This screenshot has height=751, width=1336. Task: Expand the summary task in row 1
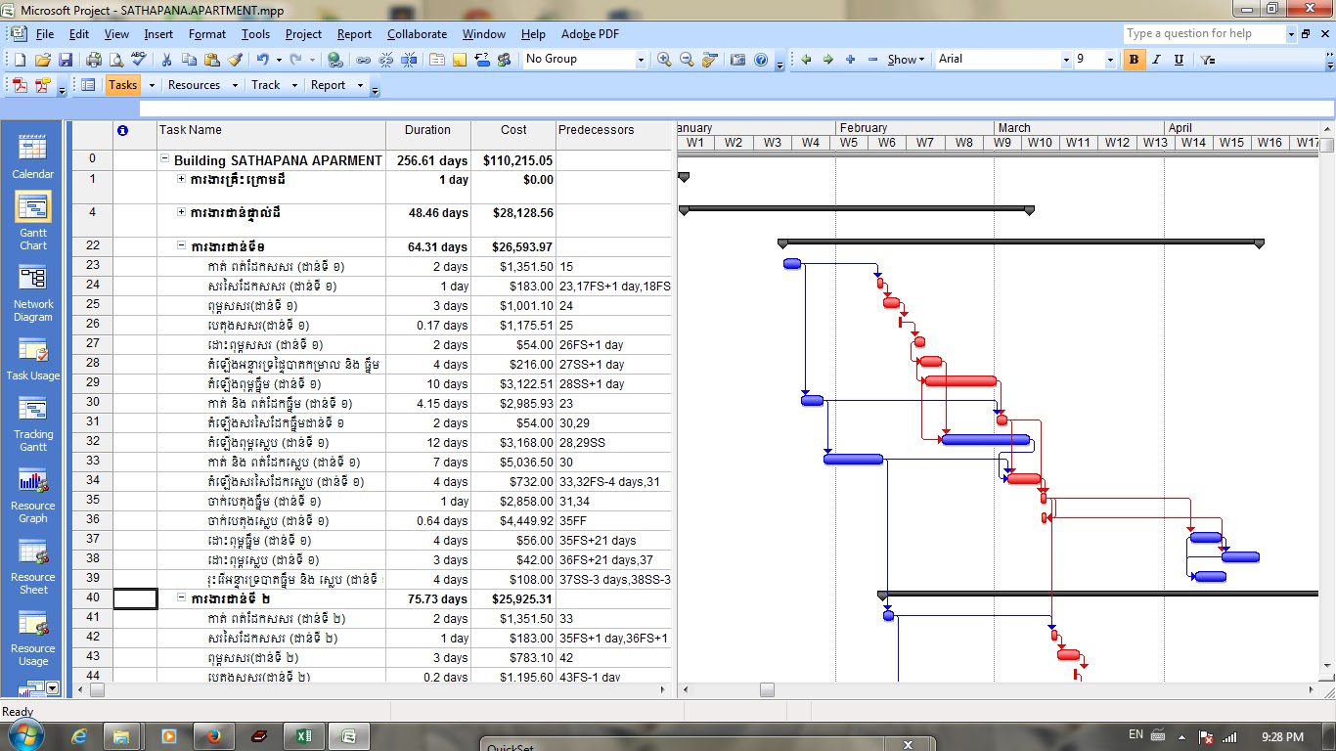coord(181,179)
